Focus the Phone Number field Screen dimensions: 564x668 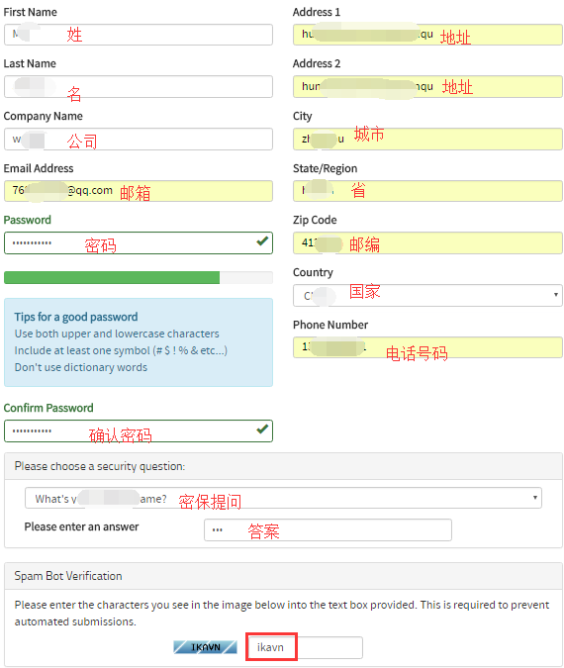click(427, 347)
